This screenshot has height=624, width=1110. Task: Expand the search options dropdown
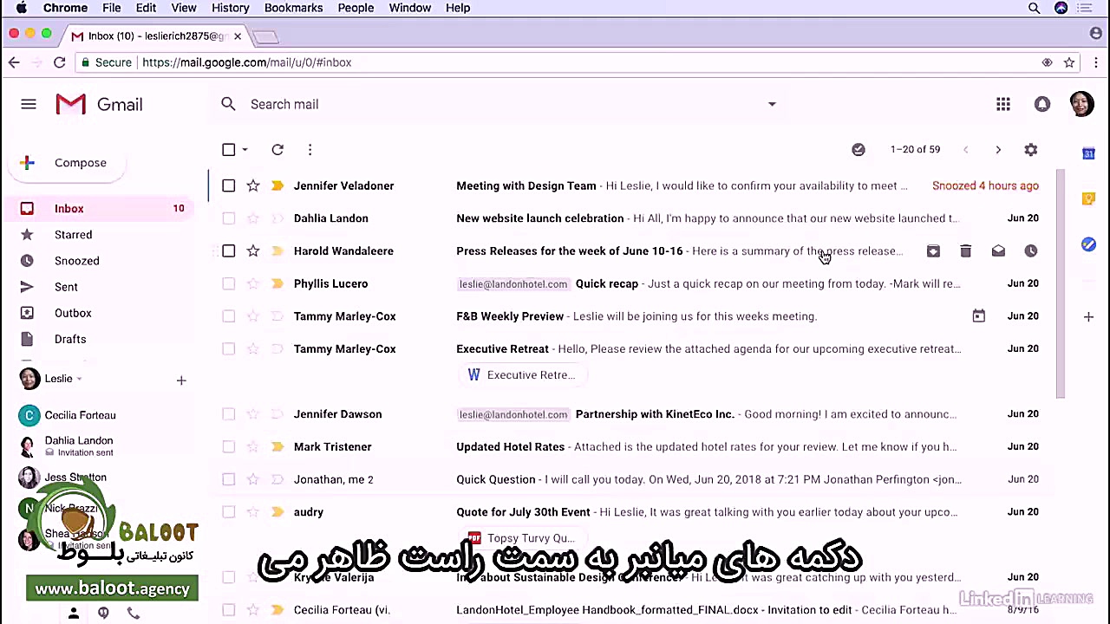pyautogui.click(x=771, y=104)
